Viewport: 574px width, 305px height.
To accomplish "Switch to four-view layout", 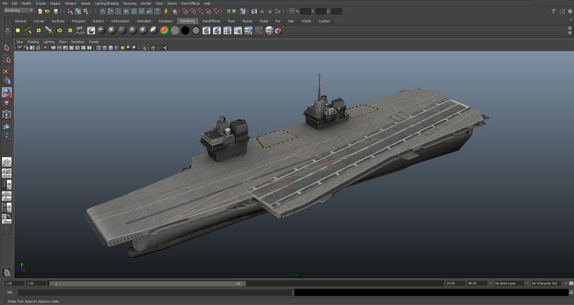I will 7,173.
